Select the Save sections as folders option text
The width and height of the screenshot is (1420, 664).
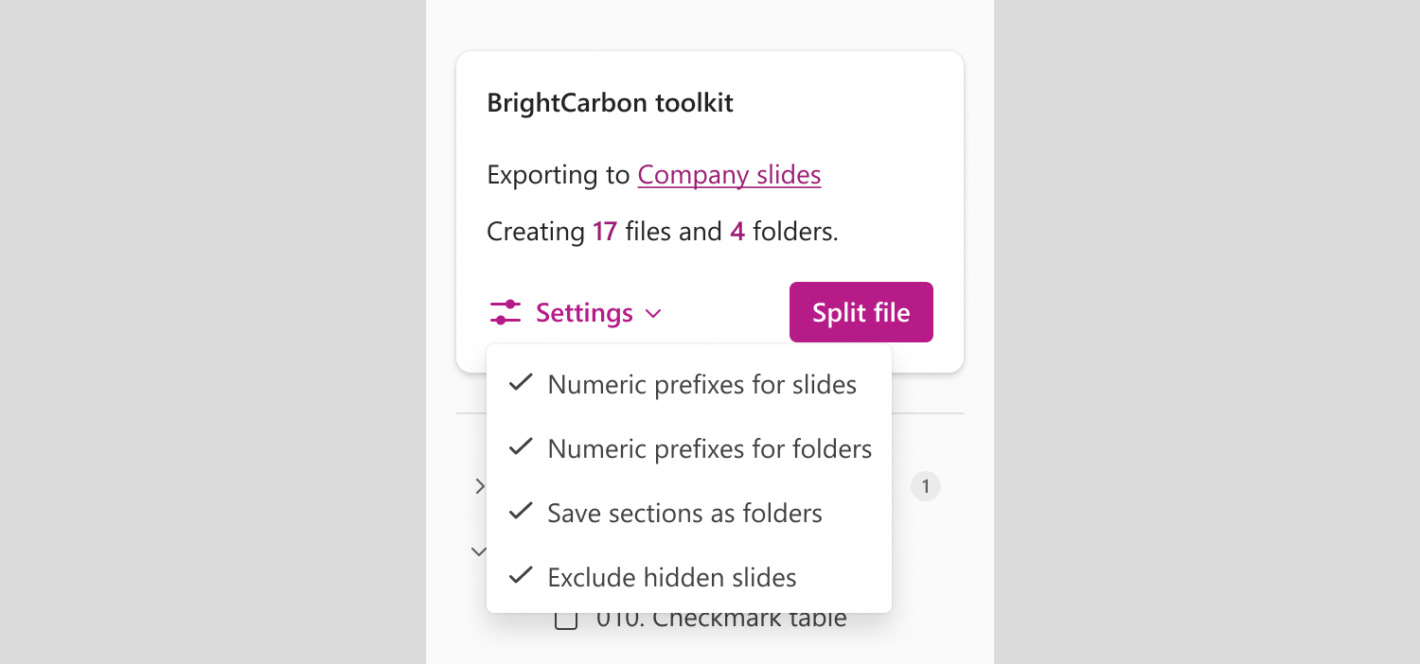[684, 514]
